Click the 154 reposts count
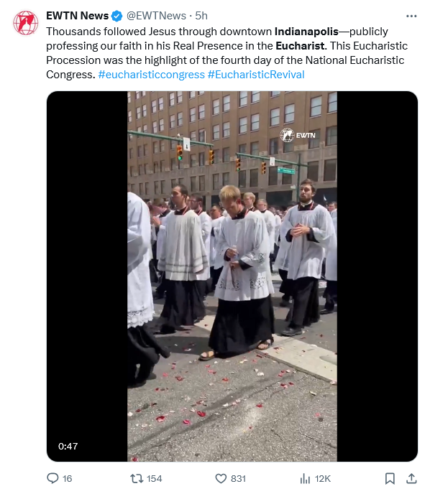Image resolution: width=430 pixels, height=494 pixels. pos(155,478)
